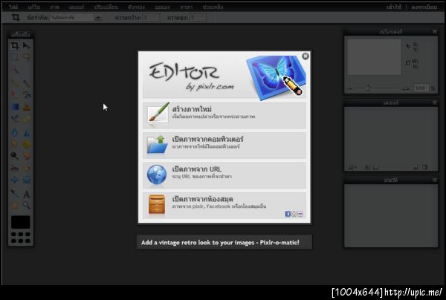Close the Editor welcome dialog
The height and width of the screenshot is (300, 446).
(x=306, y=56)
